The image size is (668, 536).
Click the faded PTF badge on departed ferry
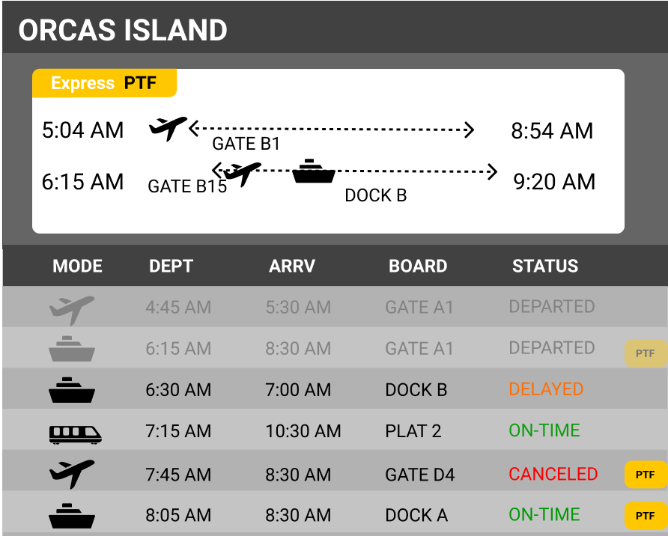646,353
